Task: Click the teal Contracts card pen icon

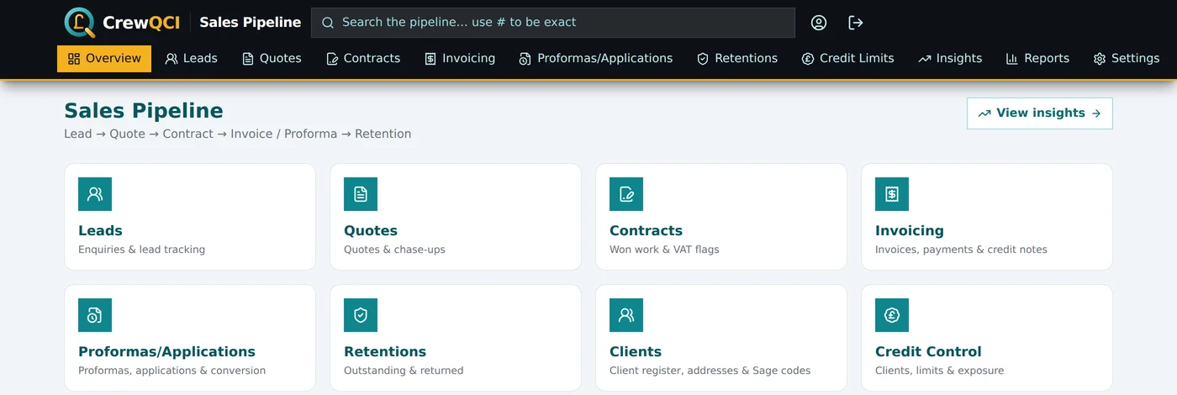Action: click(x=626, y=194)
